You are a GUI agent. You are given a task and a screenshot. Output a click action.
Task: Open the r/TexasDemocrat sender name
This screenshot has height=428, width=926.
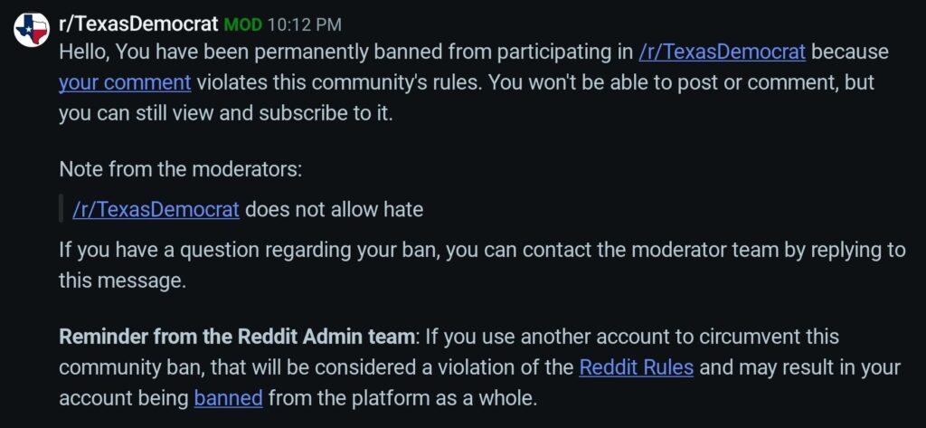[138, 24]
